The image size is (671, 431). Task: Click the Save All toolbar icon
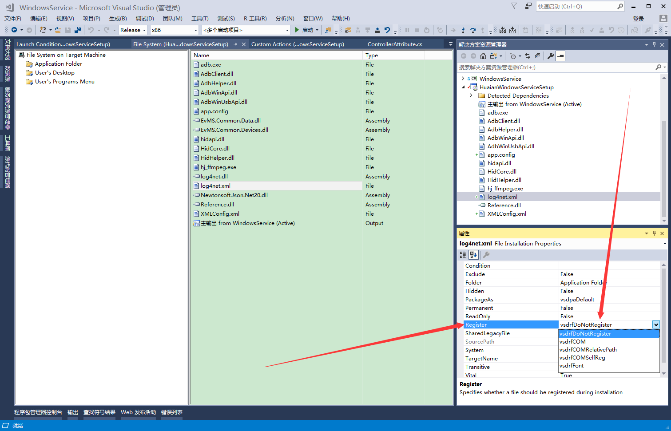point(78,30)
